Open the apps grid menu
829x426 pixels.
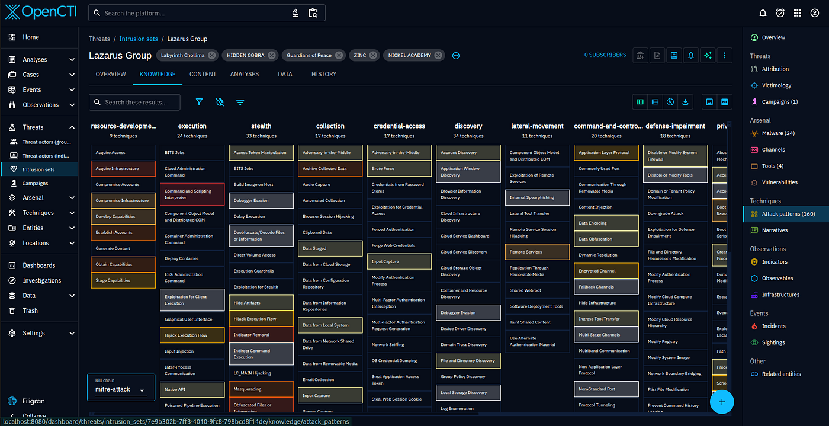click(x=797, y=13)
